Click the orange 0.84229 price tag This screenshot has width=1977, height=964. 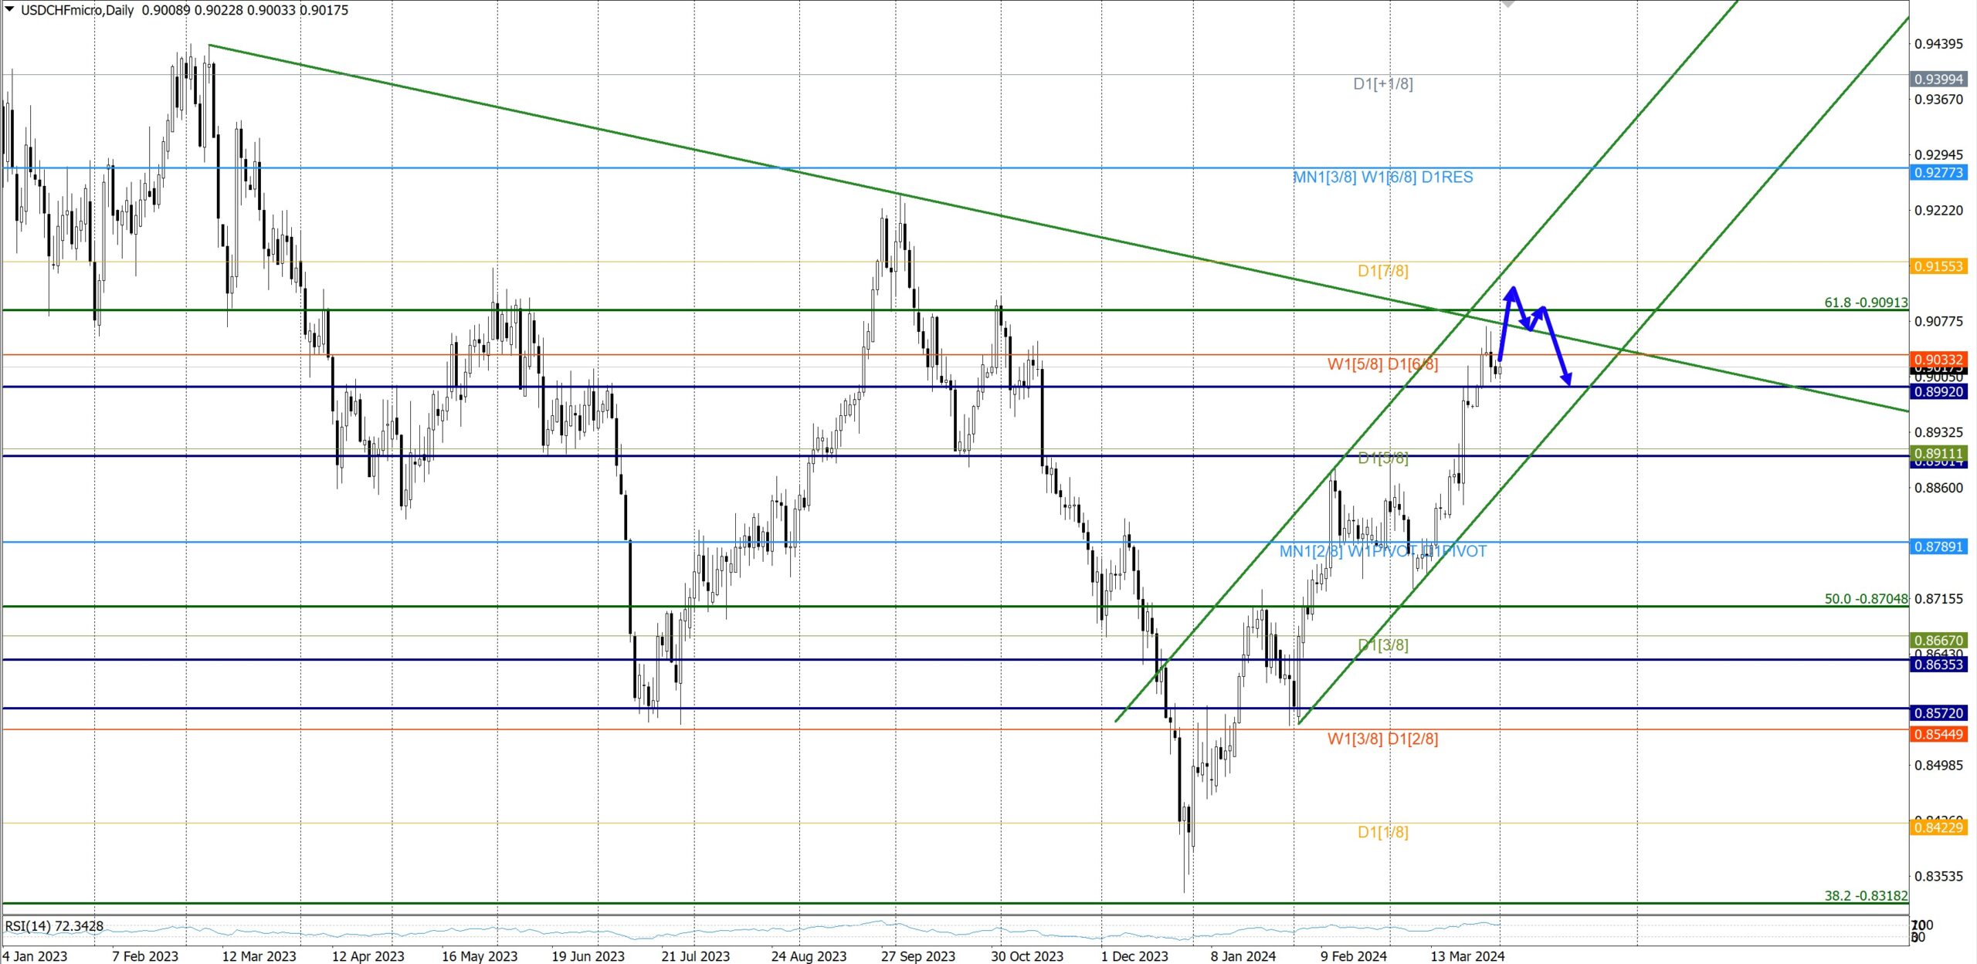[x=1938, y=827]
